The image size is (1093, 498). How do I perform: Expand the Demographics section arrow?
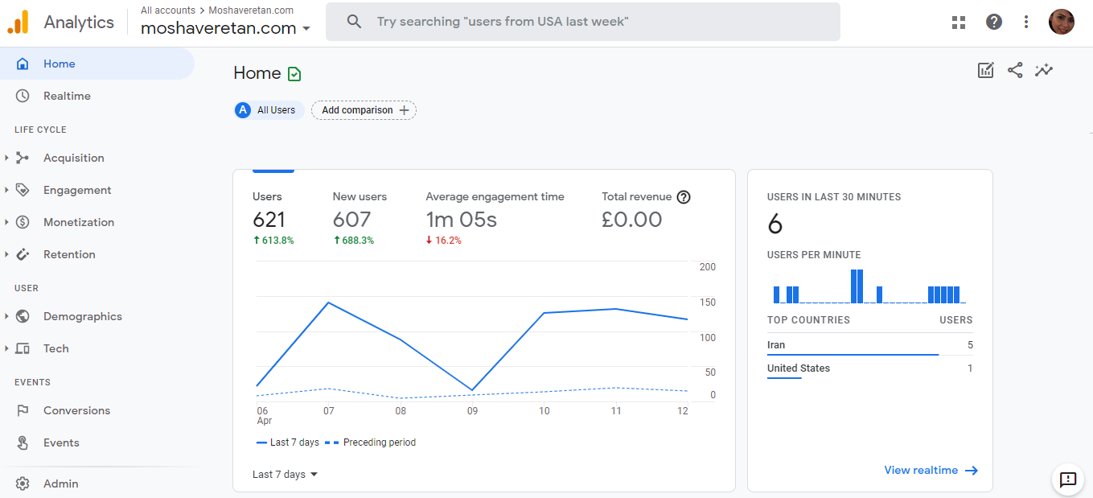6,316
